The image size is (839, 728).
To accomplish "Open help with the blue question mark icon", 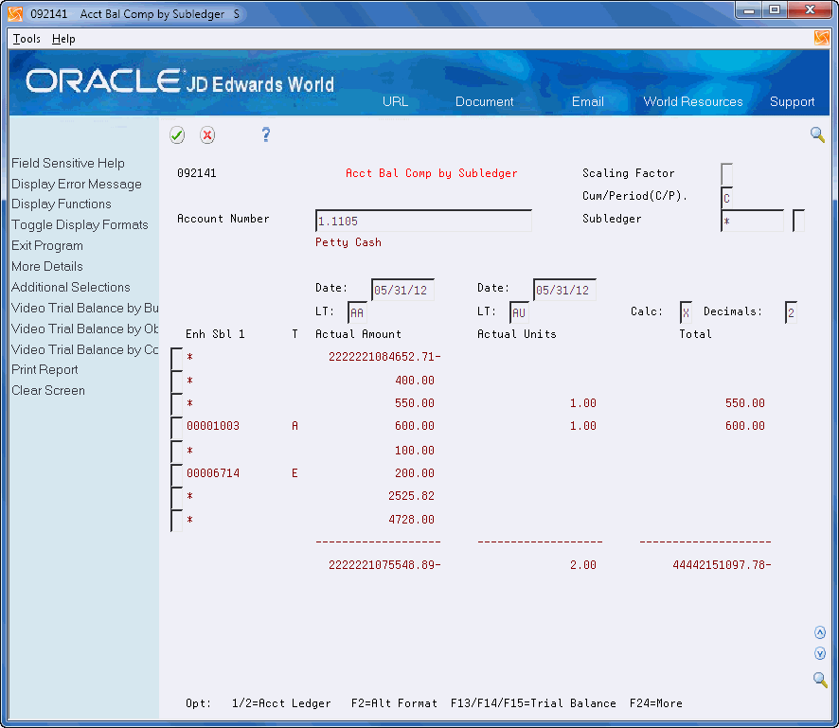I will coord(265,134).
